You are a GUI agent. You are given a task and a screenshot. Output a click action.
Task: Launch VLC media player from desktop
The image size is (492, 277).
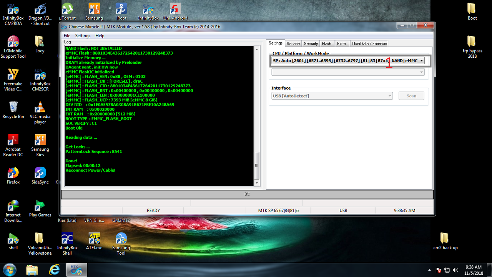point(40,113)
